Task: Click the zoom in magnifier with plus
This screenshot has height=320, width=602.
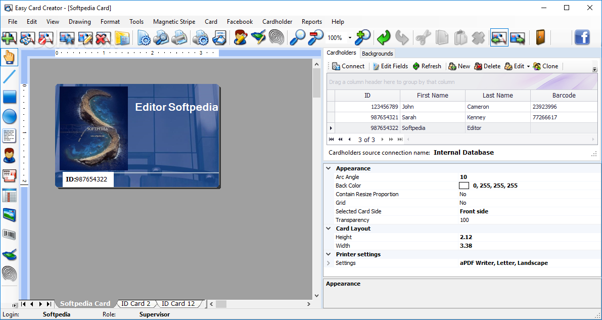Action: click(362, 37)
